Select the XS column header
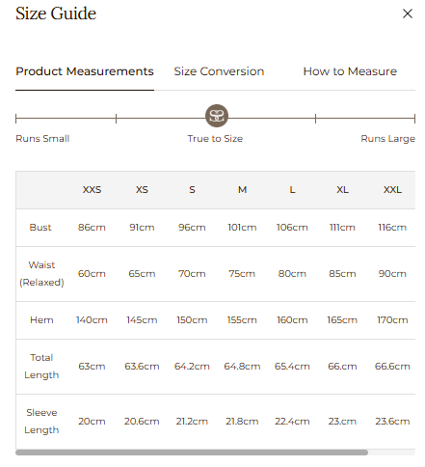Screen dimensions: 425x467 (142, 190)
